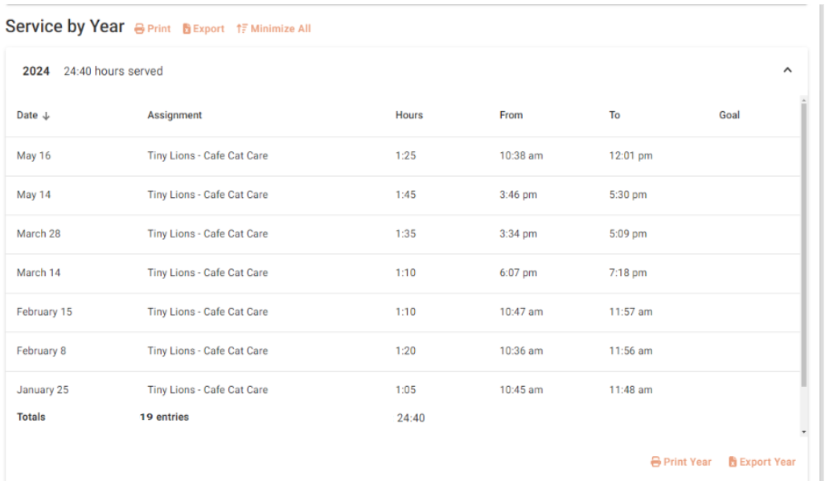825x481 pixels.
Task: Click the Export Year link
Action: pyautogui.click(x=767, y=462)
